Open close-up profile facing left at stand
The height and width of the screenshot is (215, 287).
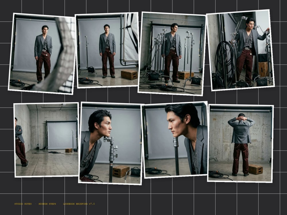pyautogui.click(x=175, y=140)
